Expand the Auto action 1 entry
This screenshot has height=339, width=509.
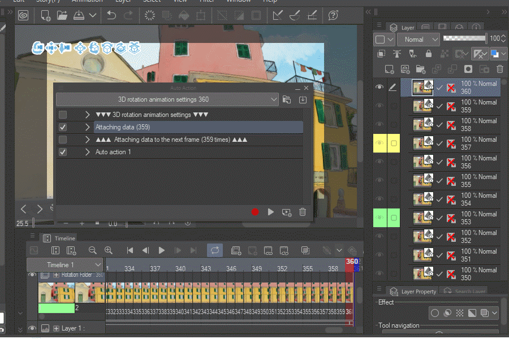(88, 152)
